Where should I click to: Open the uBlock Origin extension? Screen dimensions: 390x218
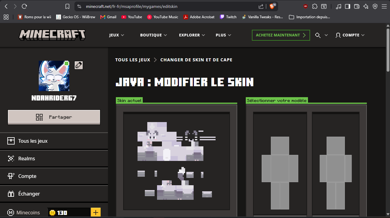point(306,6)
